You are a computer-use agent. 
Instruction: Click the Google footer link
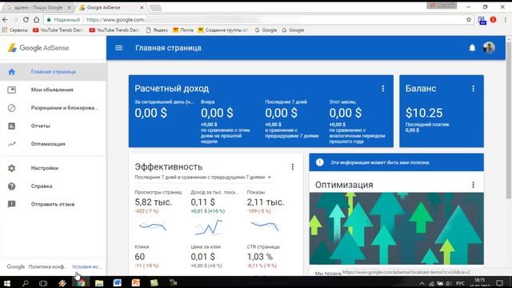[16, 266]
